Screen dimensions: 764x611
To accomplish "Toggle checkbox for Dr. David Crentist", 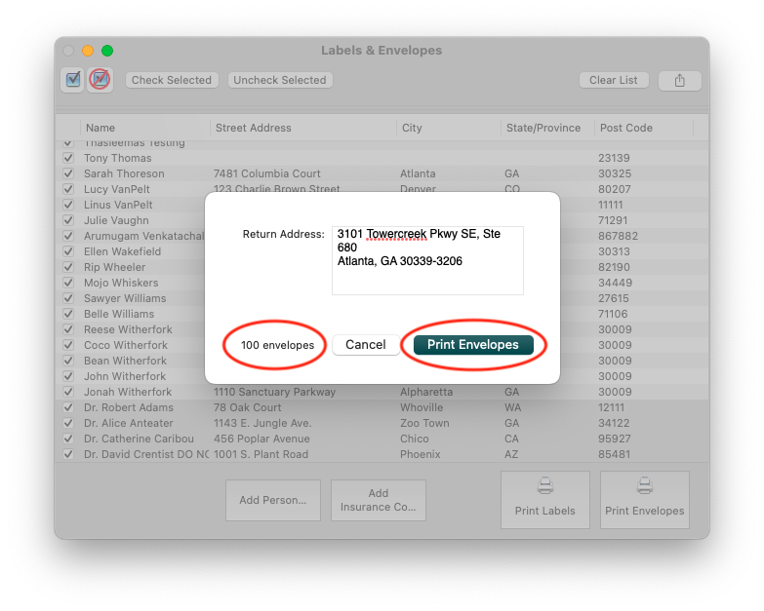I will tap(68, 454).
